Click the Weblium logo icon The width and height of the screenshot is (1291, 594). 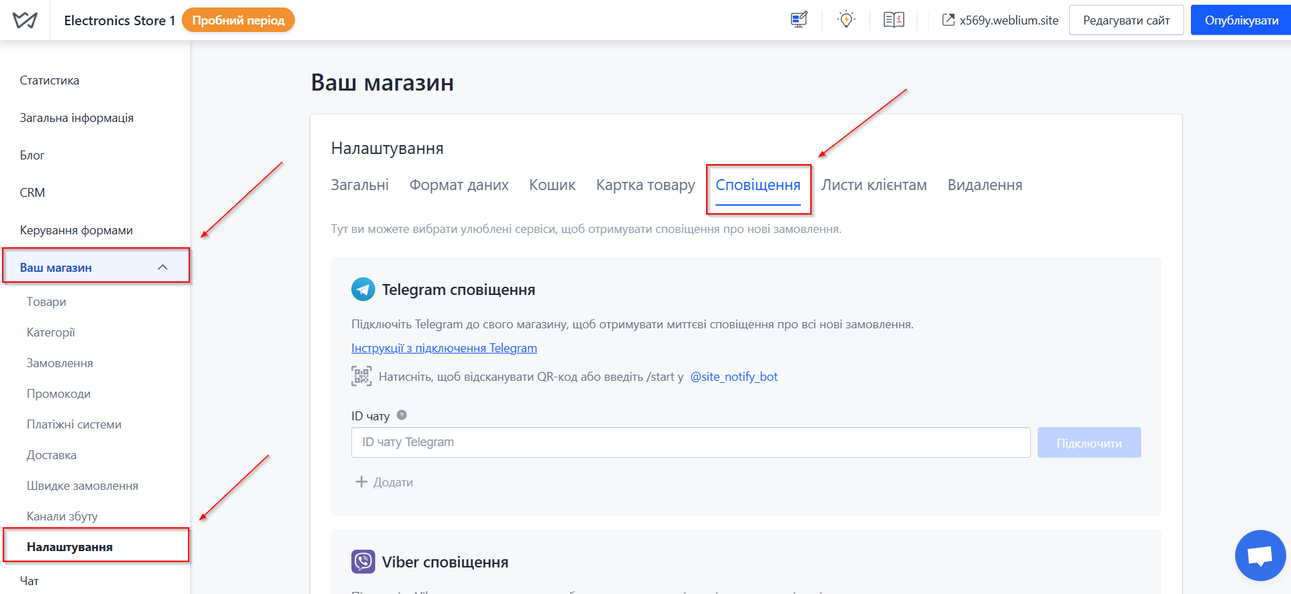click(x=25, y=20)
